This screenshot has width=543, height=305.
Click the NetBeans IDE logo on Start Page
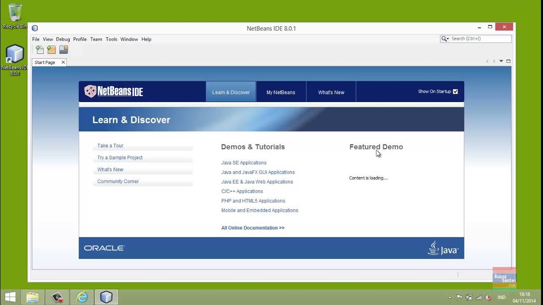[114, 91]
